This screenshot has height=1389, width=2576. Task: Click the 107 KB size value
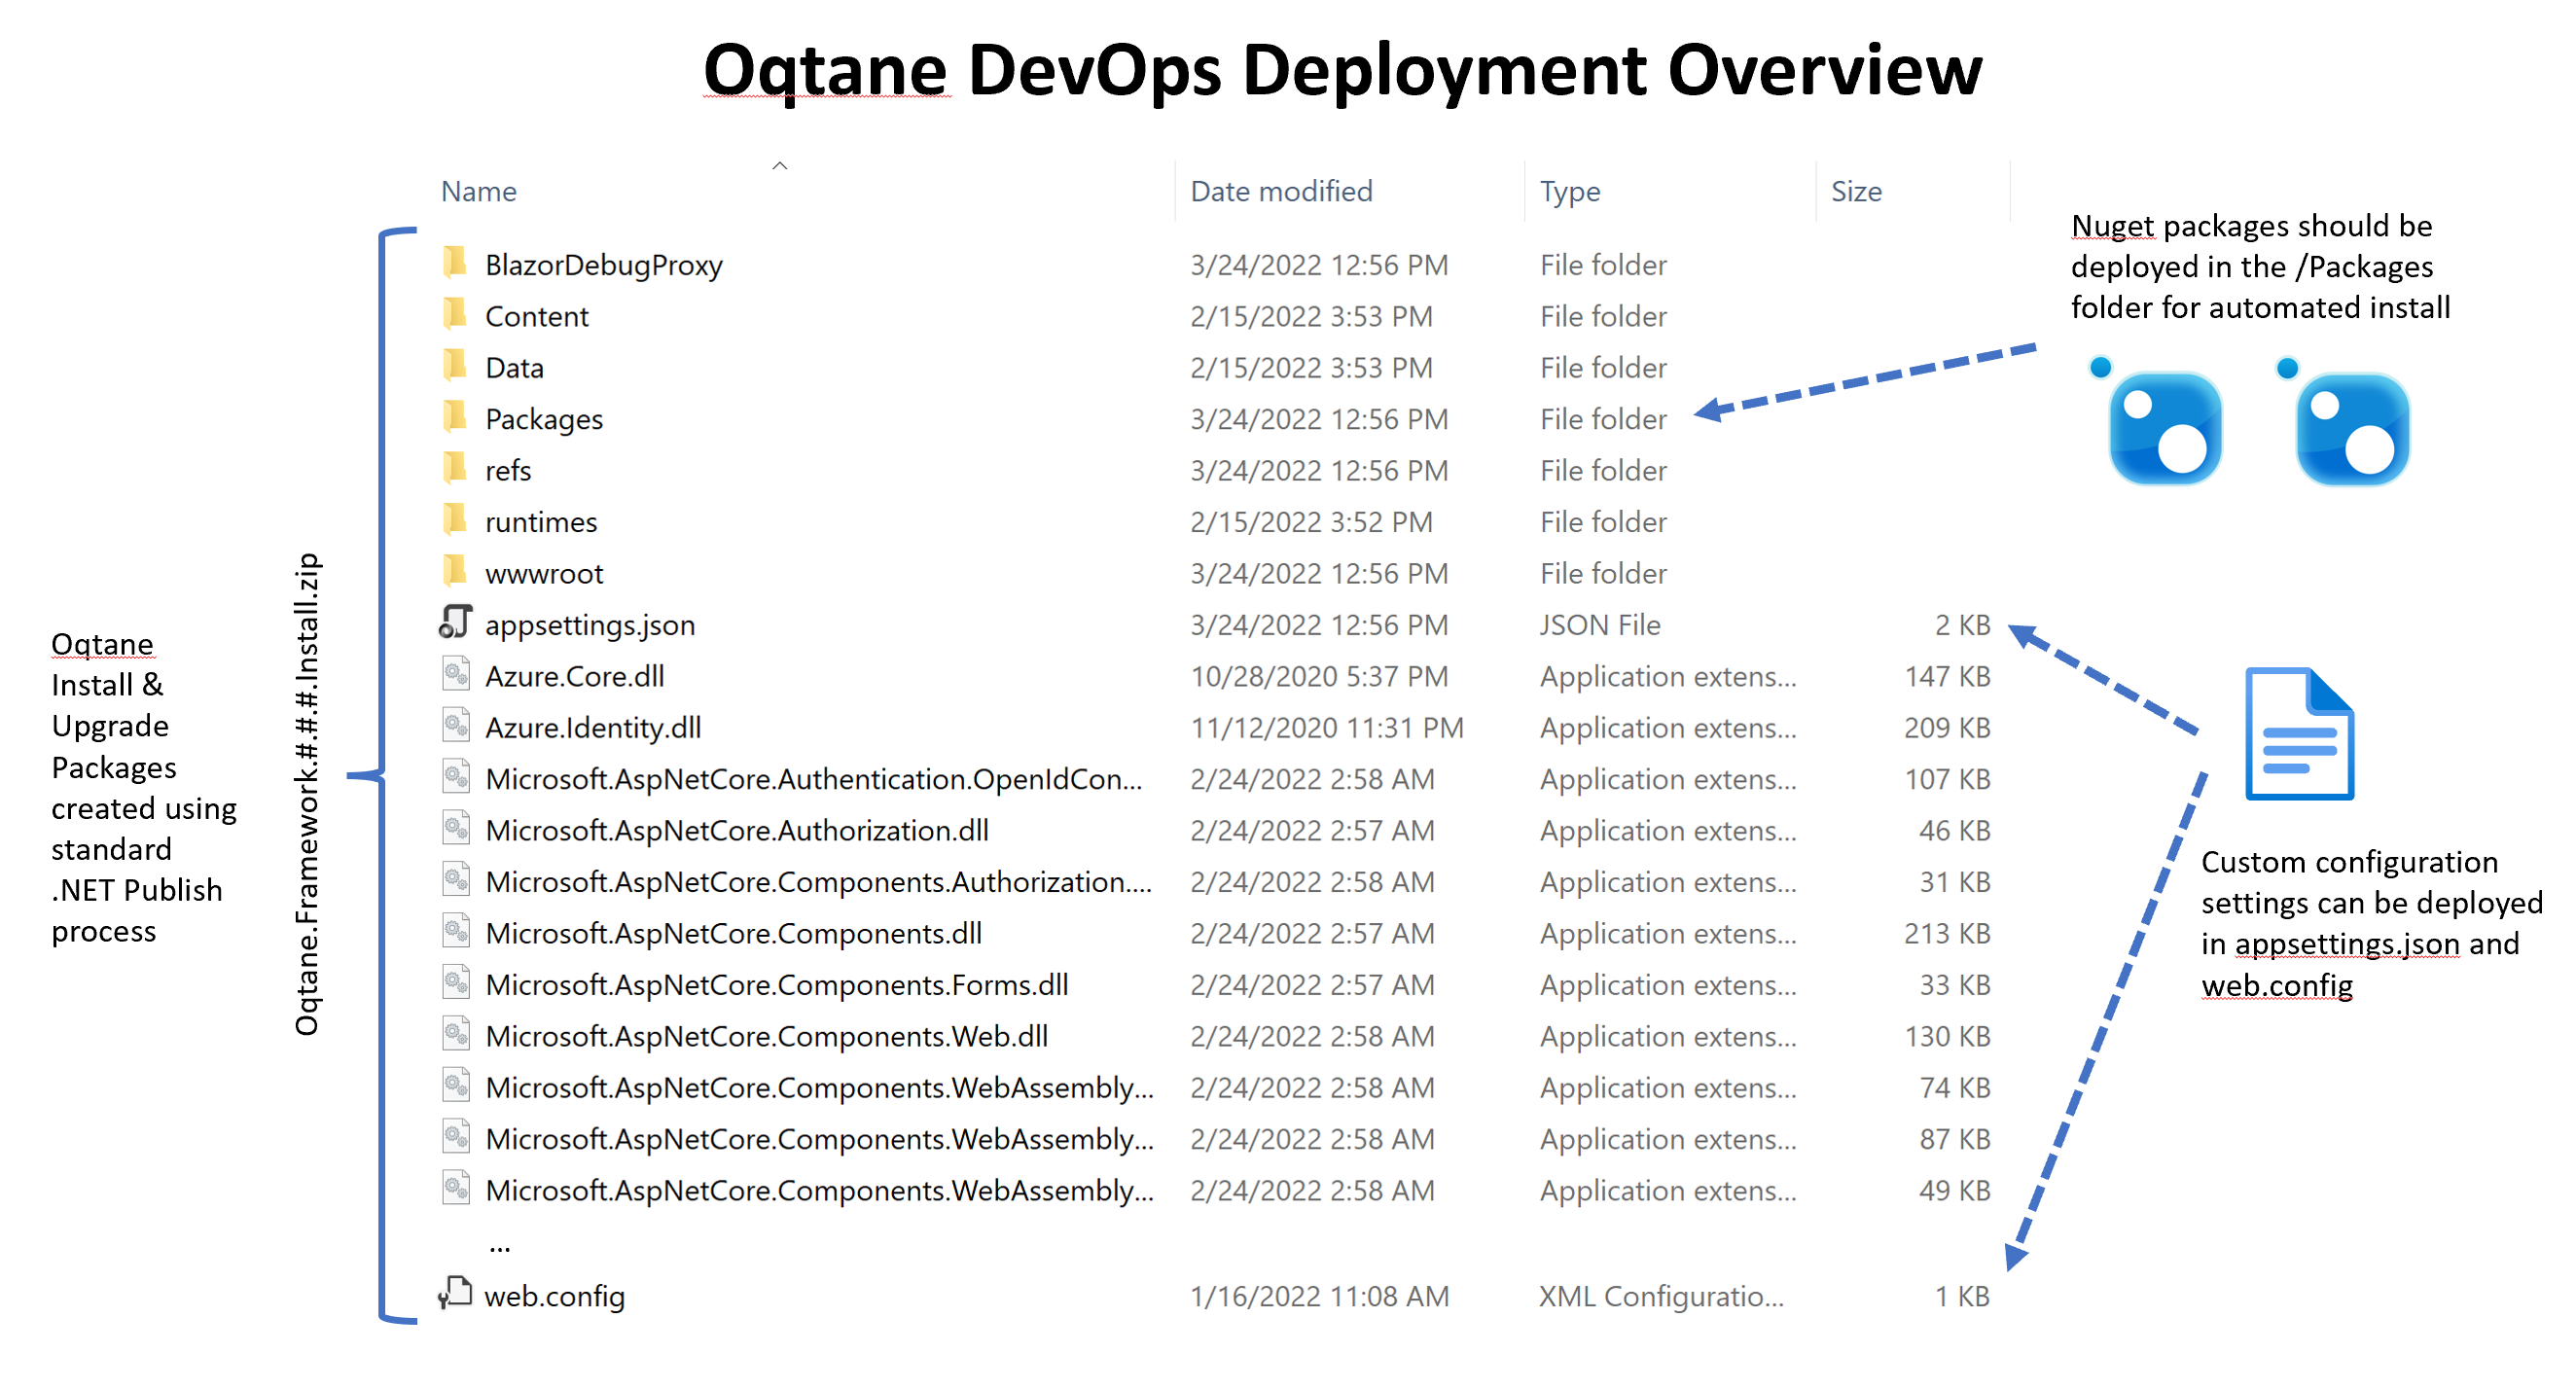[1947, 779]
